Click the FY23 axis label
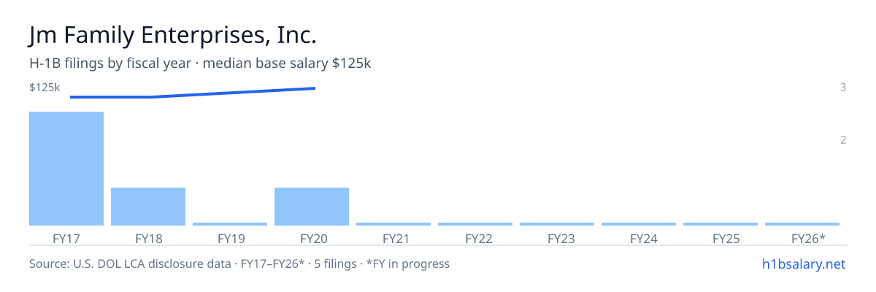 click(557, 238)
